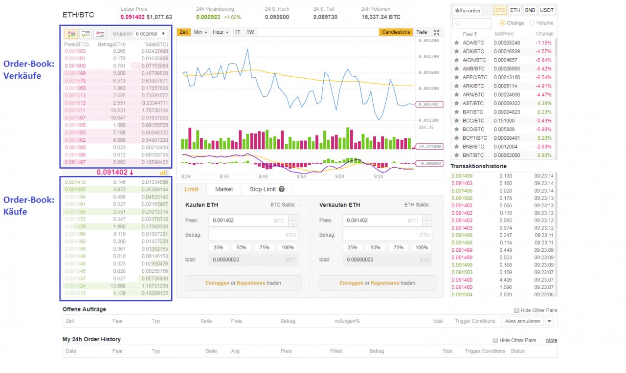
Task: Click the buy price stepper arrows
Action: tap(292, 220)
